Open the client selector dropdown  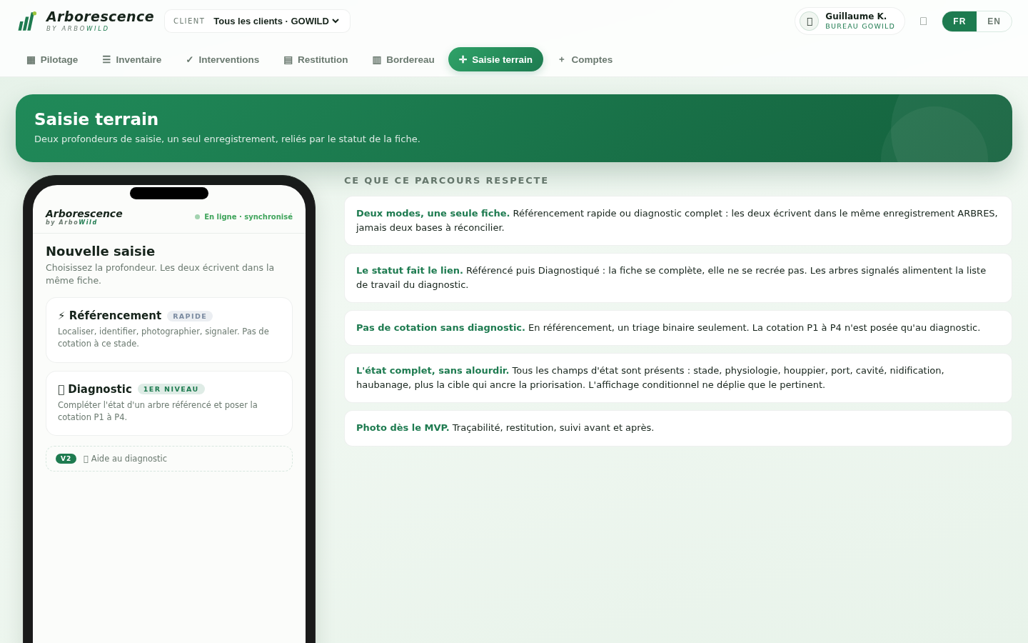pyautogui.click(x=257, y=21)
